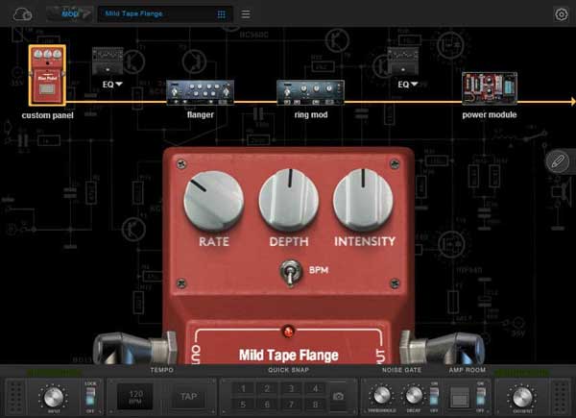Toggle the Amp Room on/off switch
The height and width of the screenshot is (418, 576).
point(481,397)
